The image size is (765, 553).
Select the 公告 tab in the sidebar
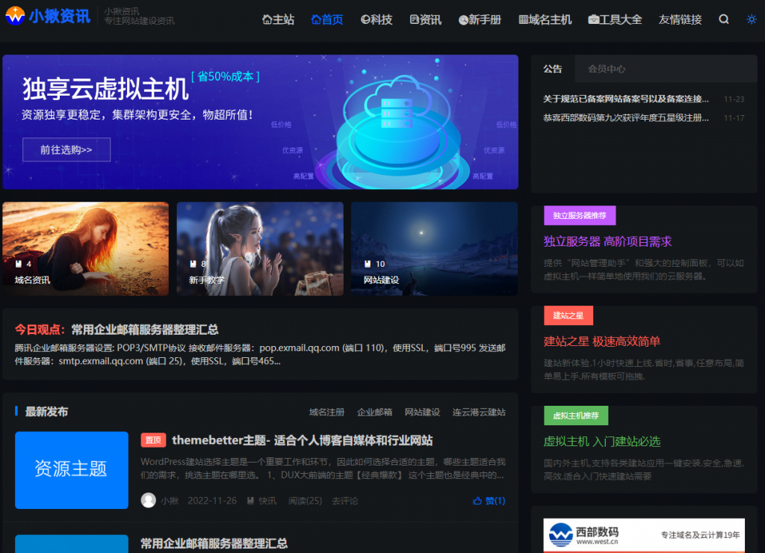(553, 69)
